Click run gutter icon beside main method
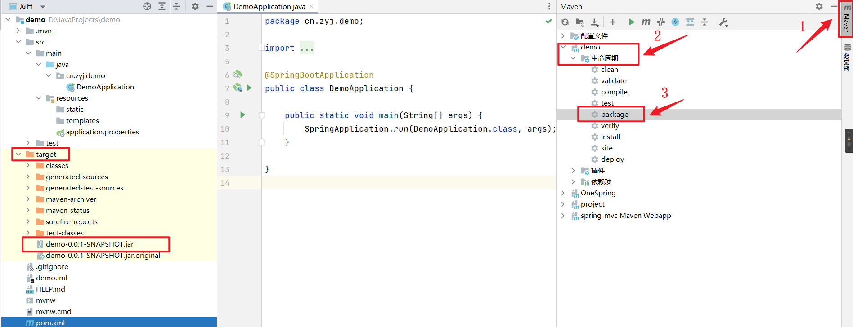Viewport: 853px width, 327px height. coord(242,115)
